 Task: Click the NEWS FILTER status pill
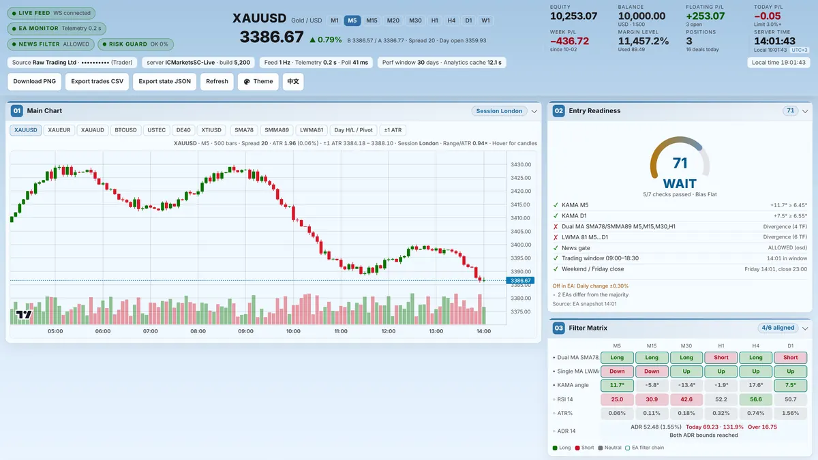pyautogui.click(x=51, y=44)
